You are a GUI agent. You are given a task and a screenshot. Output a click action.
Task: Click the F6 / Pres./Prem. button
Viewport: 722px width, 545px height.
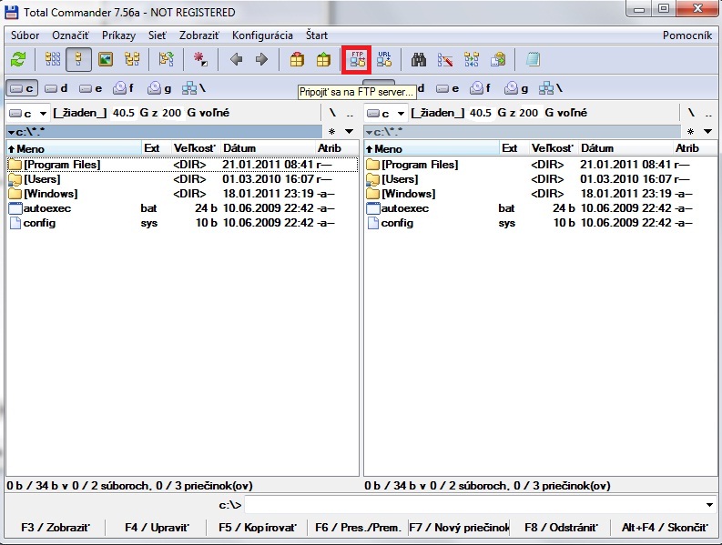[x=358, y=528]
